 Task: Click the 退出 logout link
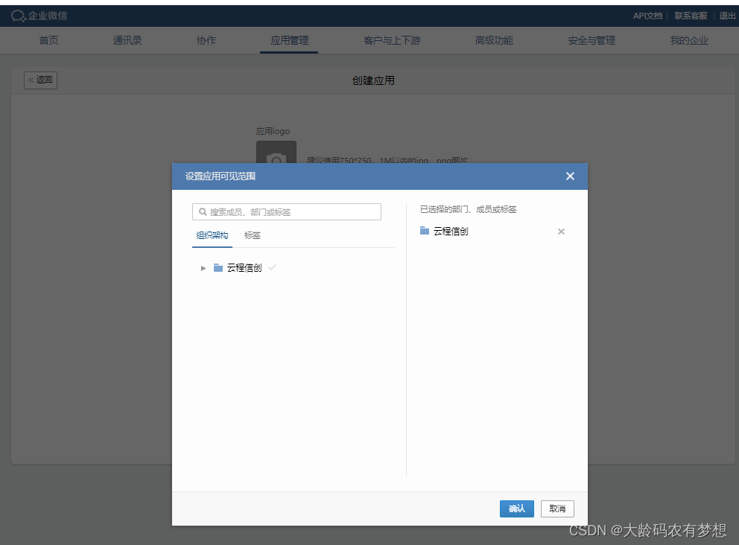coord(727,16)
